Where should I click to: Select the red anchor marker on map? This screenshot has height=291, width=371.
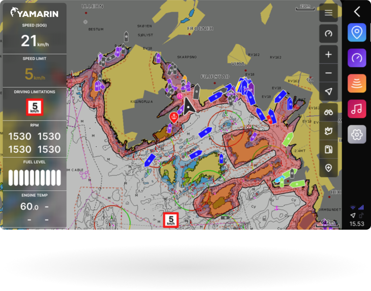[x=173, y=117]
